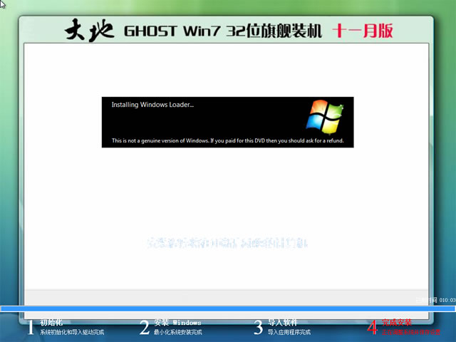Click the 大地 calligraphy logo
This screenshot has width=456, height=342.
pyautogui.click(x=89, y=30)
